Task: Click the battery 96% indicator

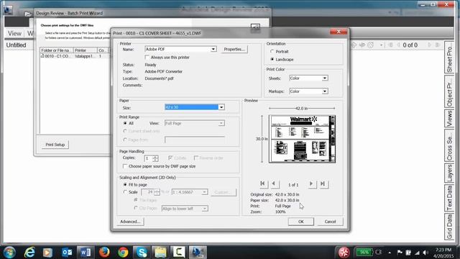Action: 364,253
